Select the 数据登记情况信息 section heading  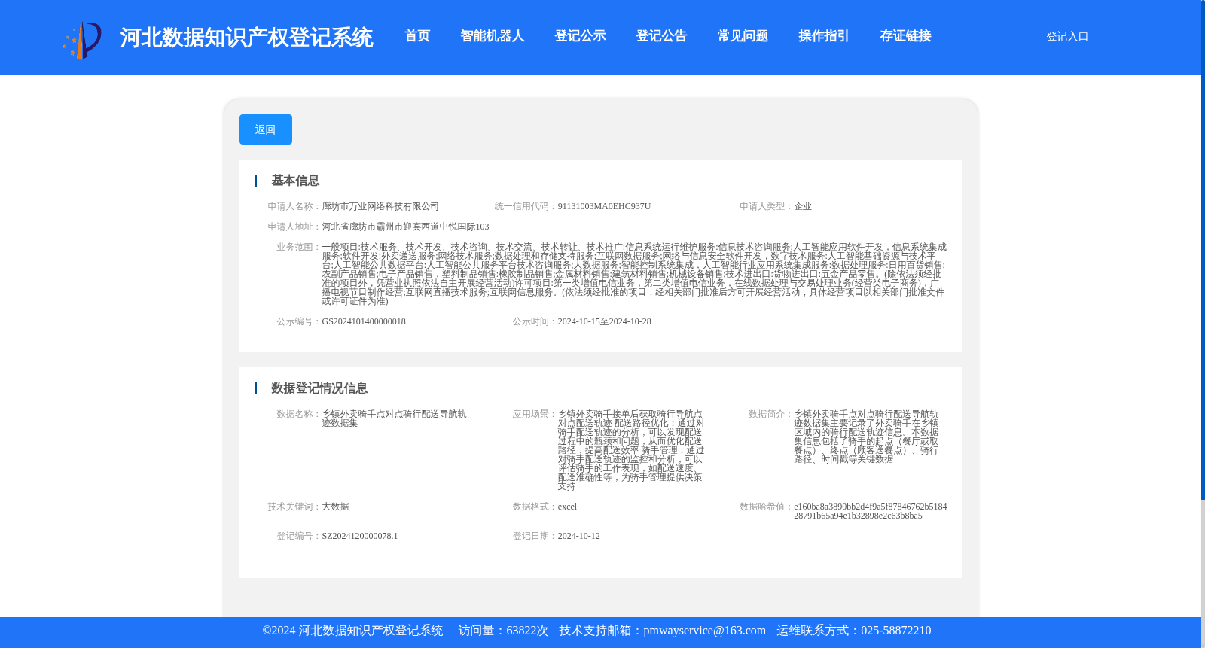(319, 388)
